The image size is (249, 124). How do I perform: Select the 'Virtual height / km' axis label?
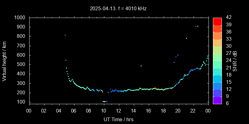4,61
